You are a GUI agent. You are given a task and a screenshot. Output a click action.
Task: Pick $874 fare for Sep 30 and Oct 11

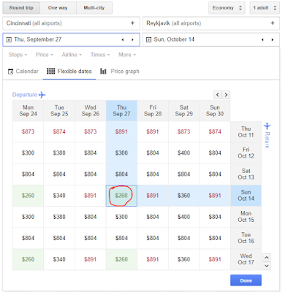tap(215, 131)
